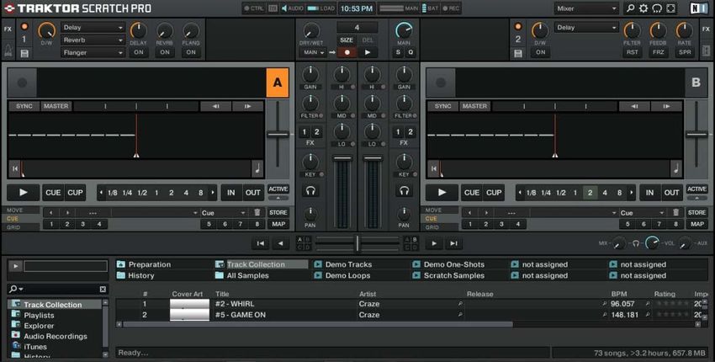Click the browser preview player play button

coord(15,266)
